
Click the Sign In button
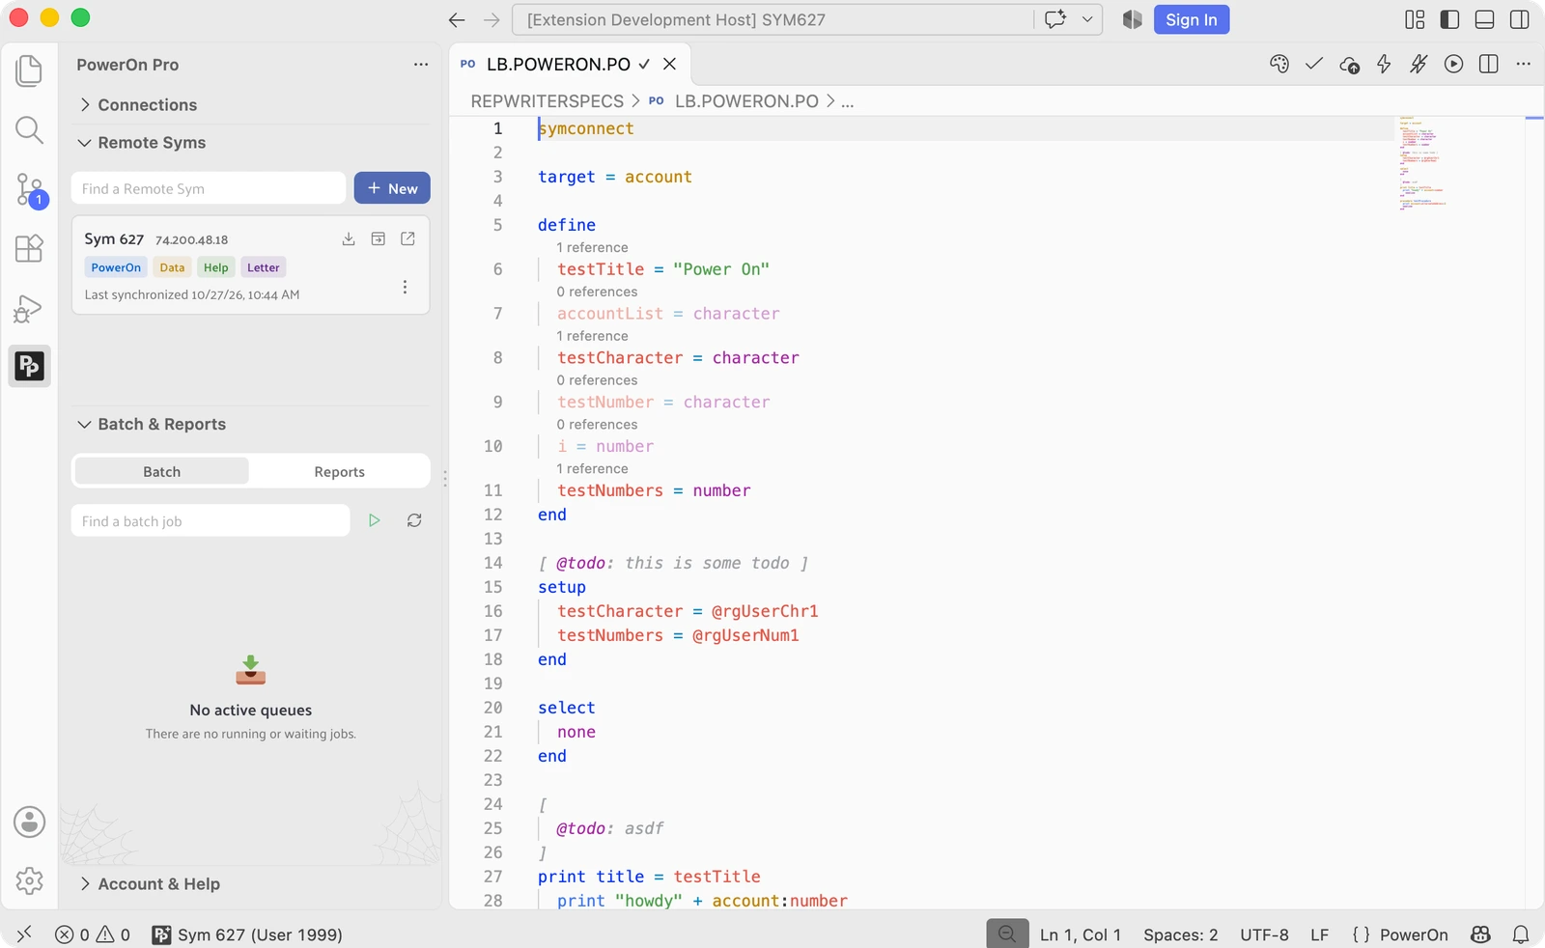click(1192, 19)
